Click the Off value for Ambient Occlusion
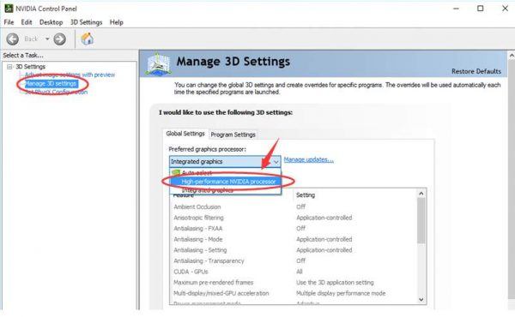515x317 pixels. coord(300,206)
